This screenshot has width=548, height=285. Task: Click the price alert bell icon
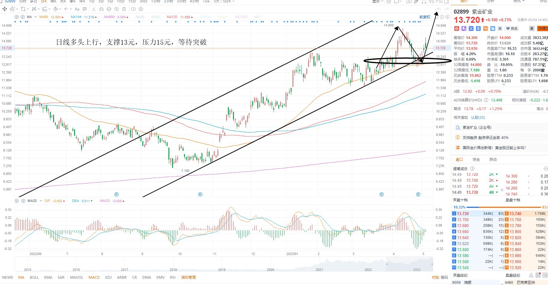click(x=531, y=28)
